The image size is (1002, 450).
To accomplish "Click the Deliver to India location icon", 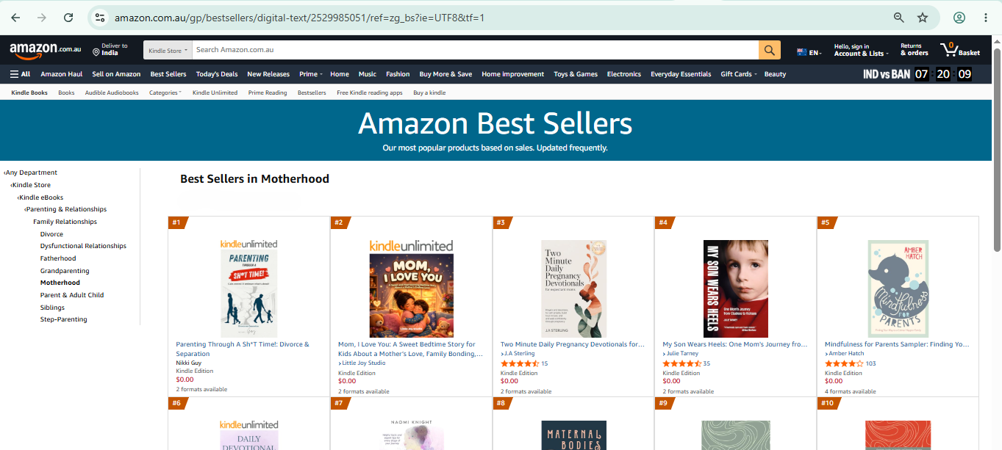I will point(96,52).
